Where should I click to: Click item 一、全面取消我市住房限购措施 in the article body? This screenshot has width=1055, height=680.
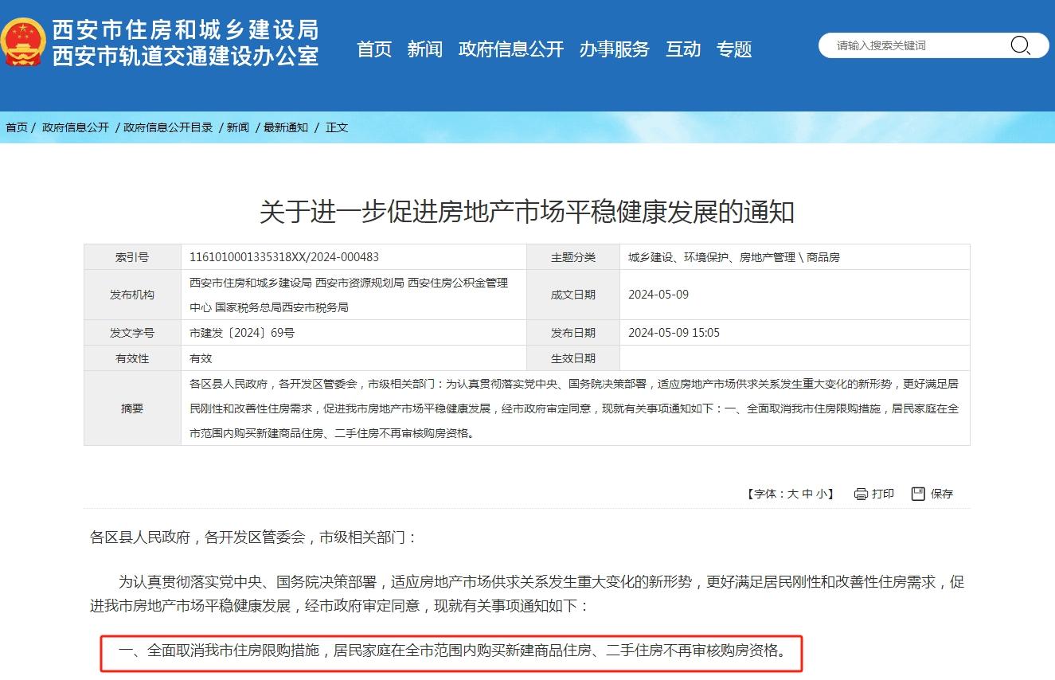(452, 651)
